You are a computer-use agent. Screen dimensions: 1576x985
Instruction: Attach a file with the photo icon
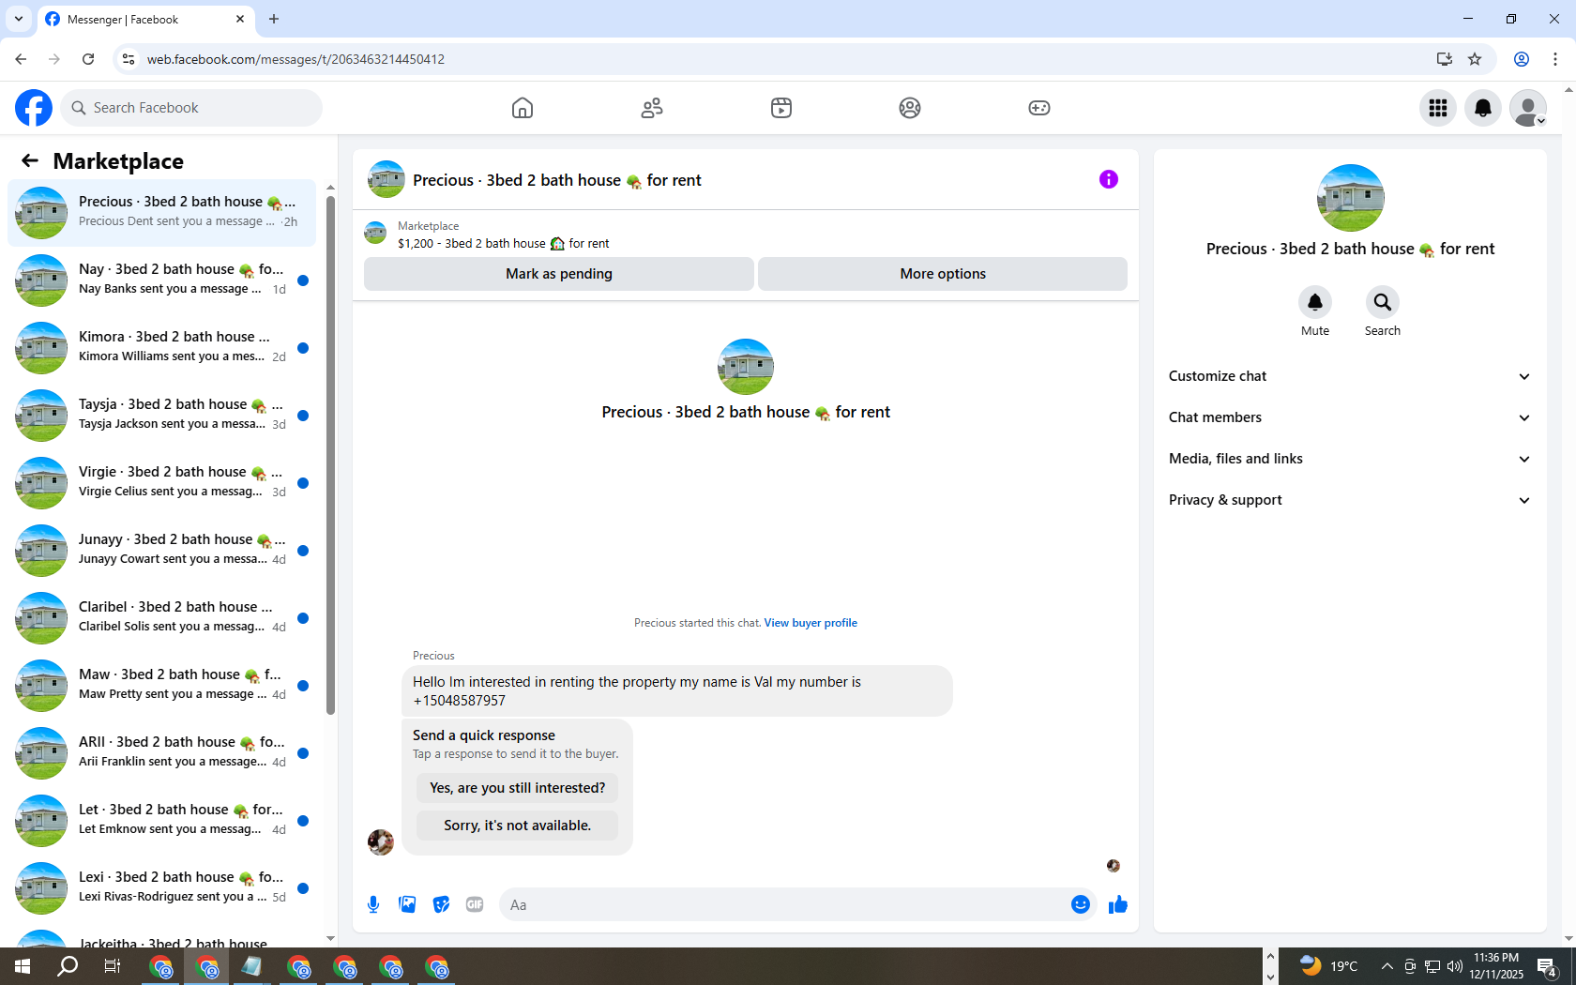point(407,904)
